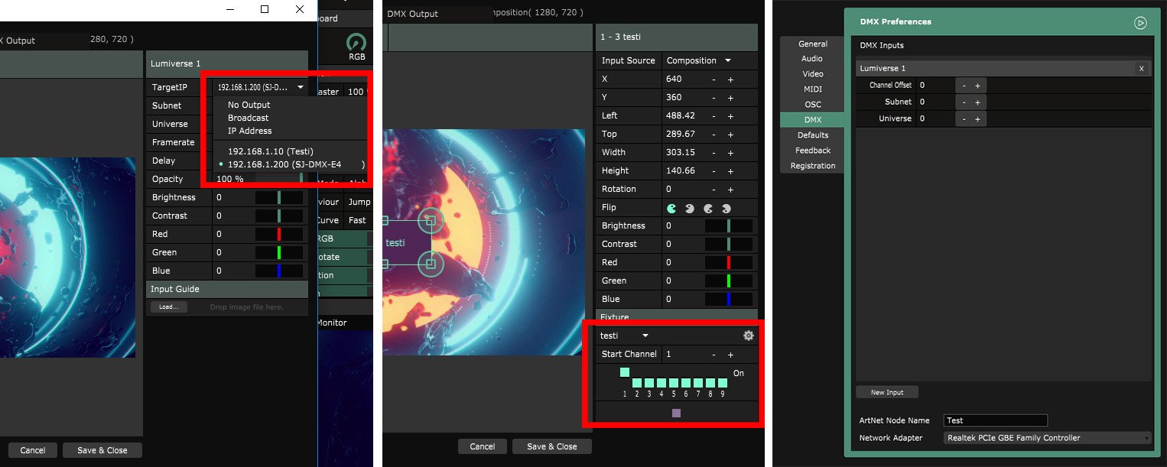Open the OSC preferences tab
This screenshot has width=1167, height=467.
(x=812, y=105)
